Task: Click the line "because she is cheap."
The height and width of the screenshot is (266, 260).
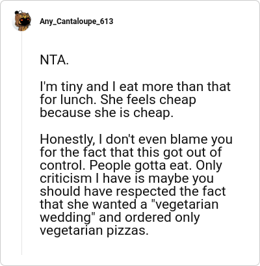Action: click(107, 113)
